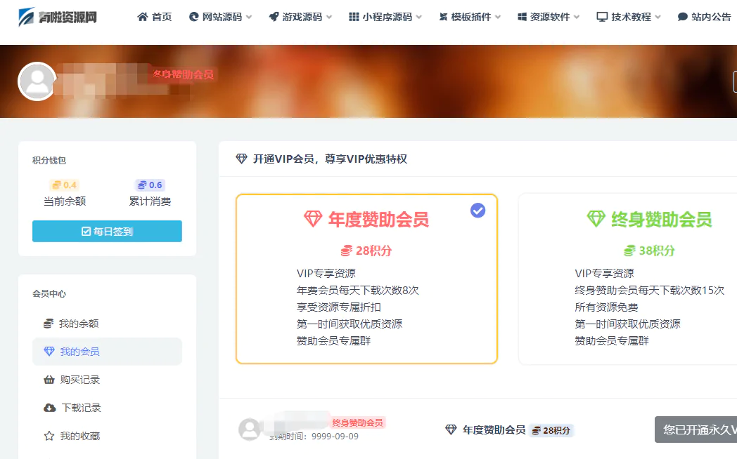Expand the 模板插件 dropdown chevron
The height and width of the screenshot is (459, 737).
(x=498, y=18)
